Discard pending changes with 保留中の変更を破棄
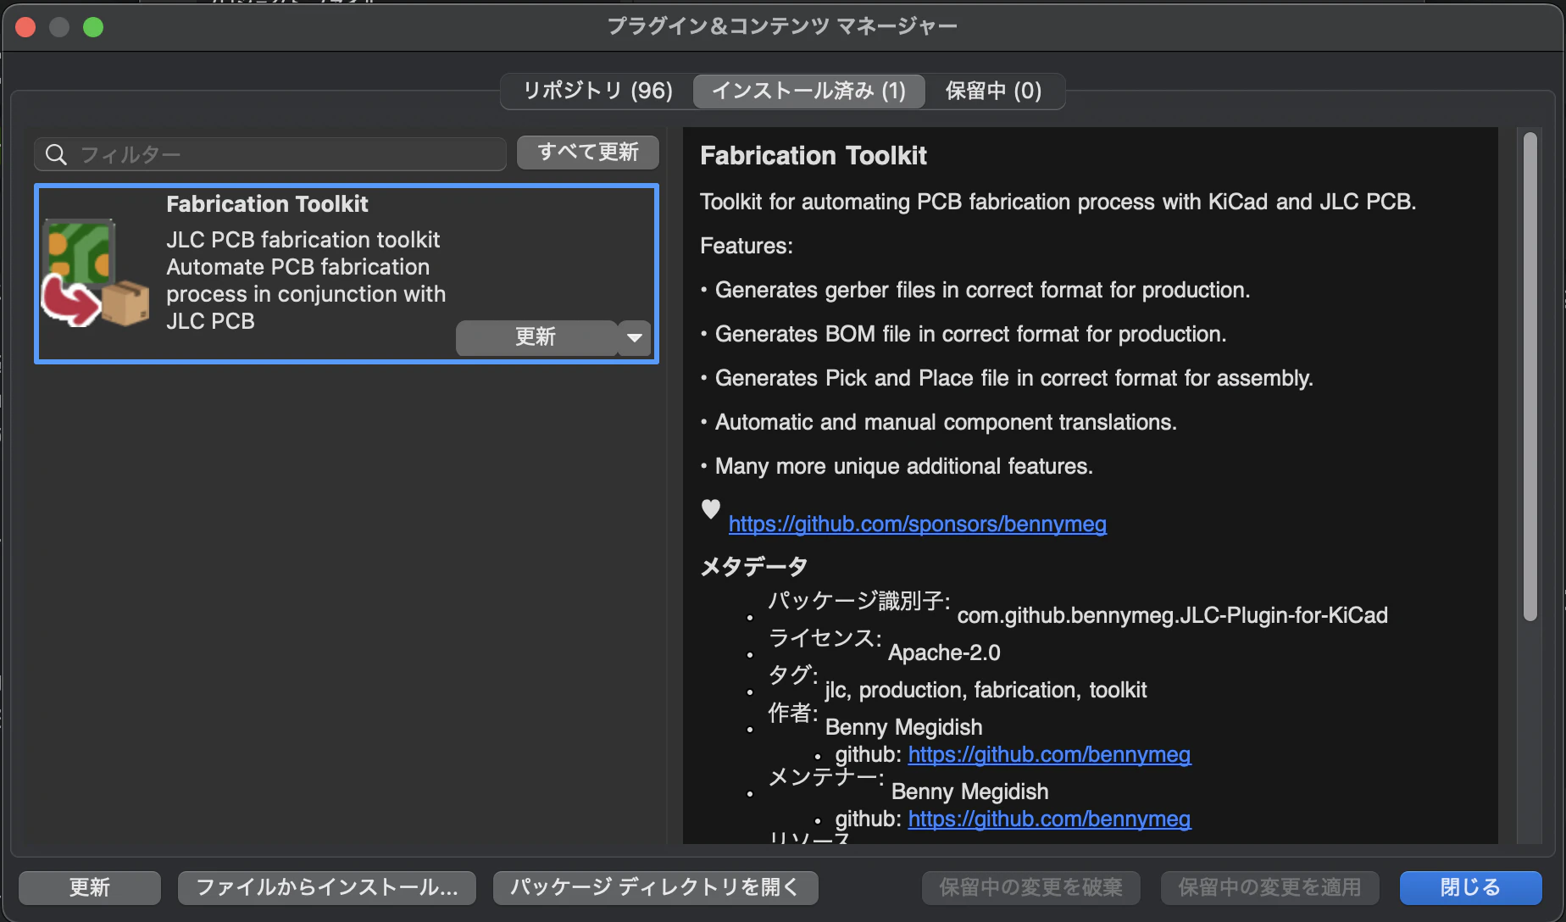The image size is (1566, 922). 1030,887
